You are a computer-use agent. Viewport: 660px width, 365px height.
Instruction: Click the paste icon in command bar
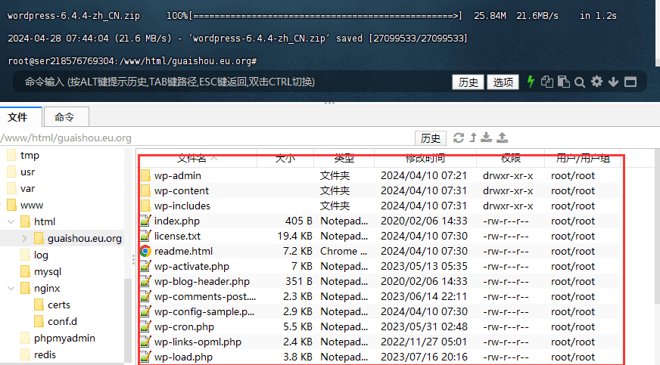564,82
